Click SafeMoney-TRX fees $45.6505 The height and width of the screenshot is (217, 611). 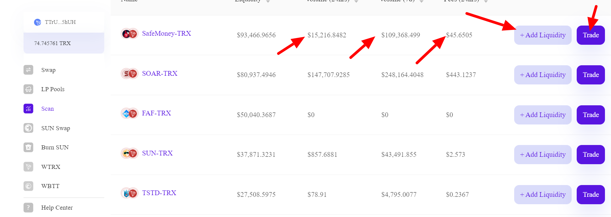tap(459, 35)
